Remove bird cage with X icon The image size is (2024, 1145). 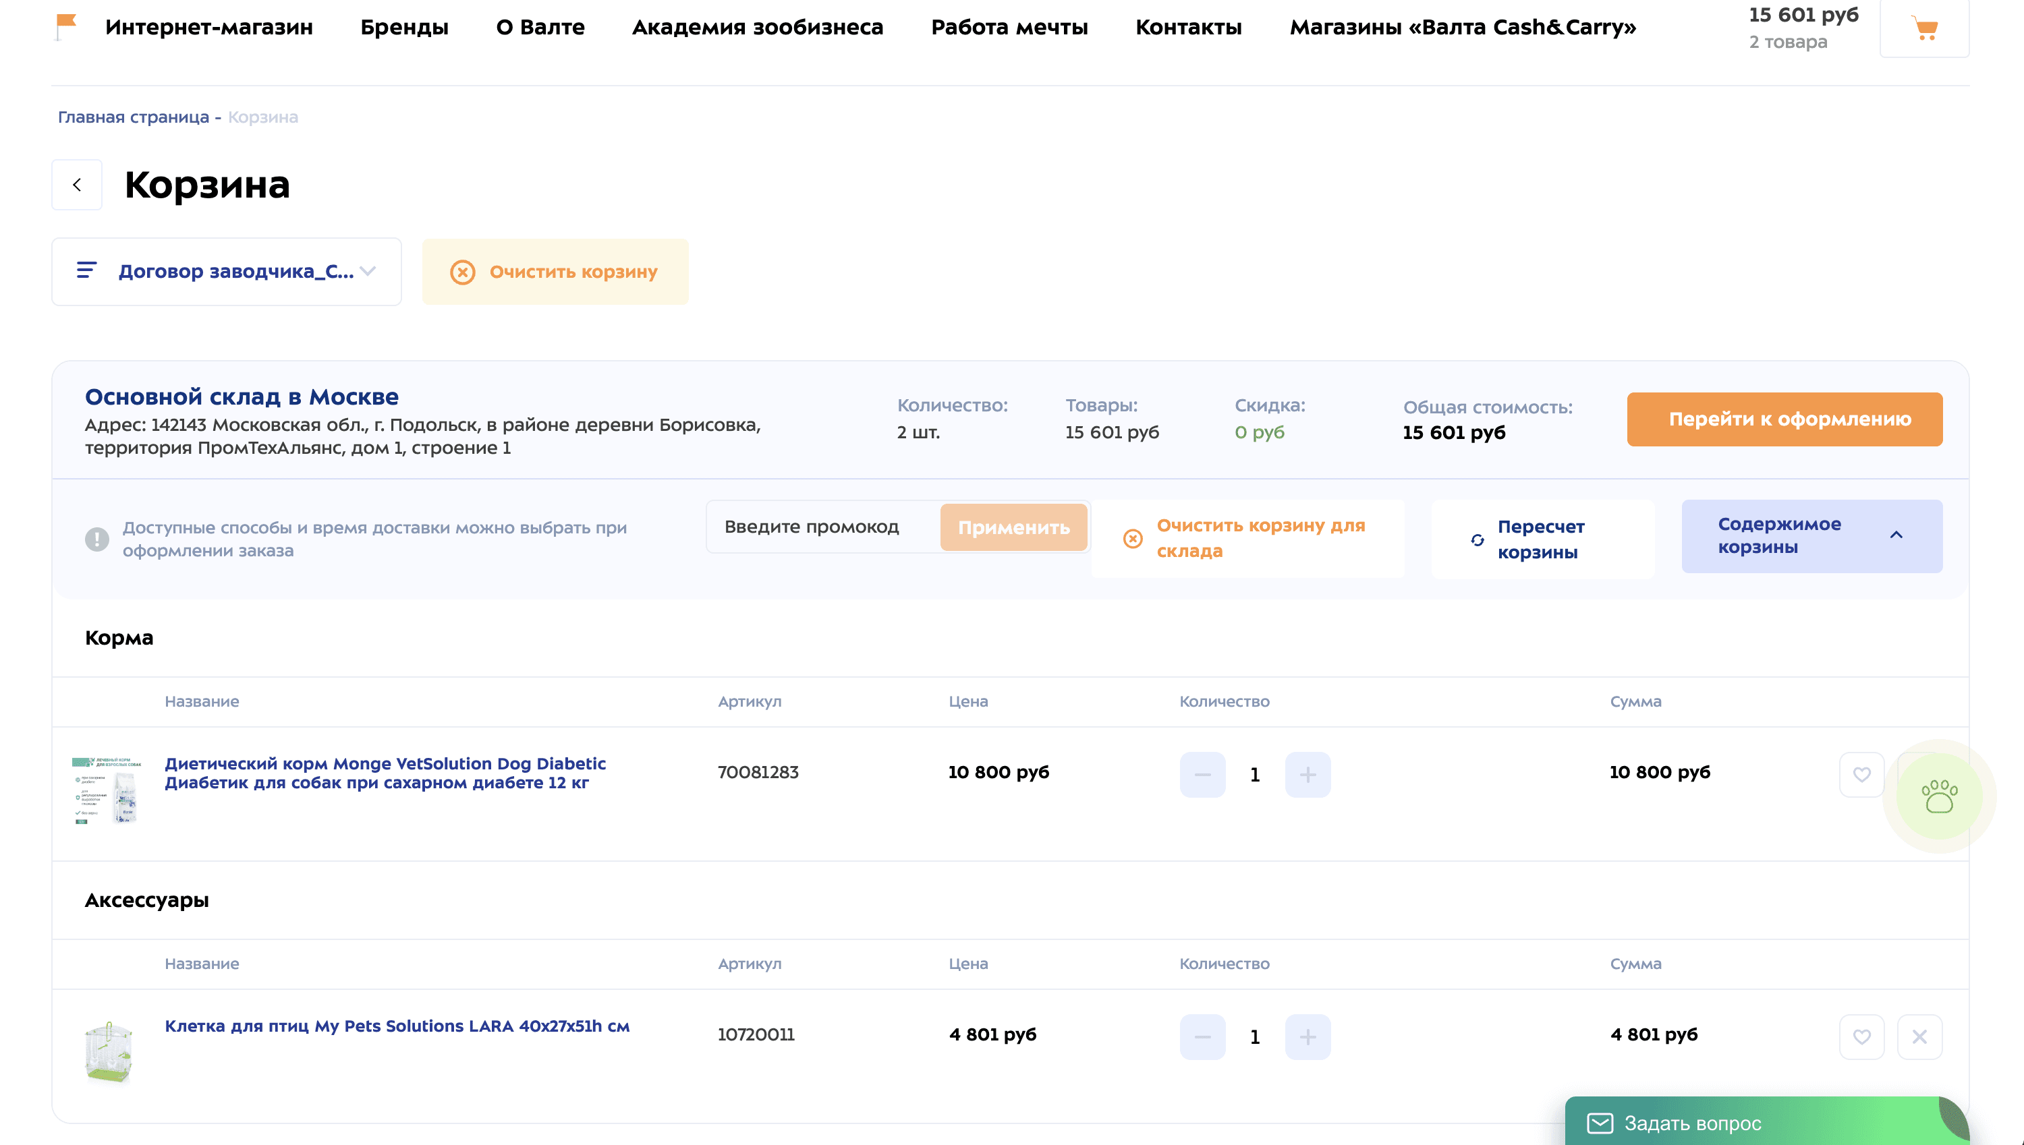point(1919,1036)
